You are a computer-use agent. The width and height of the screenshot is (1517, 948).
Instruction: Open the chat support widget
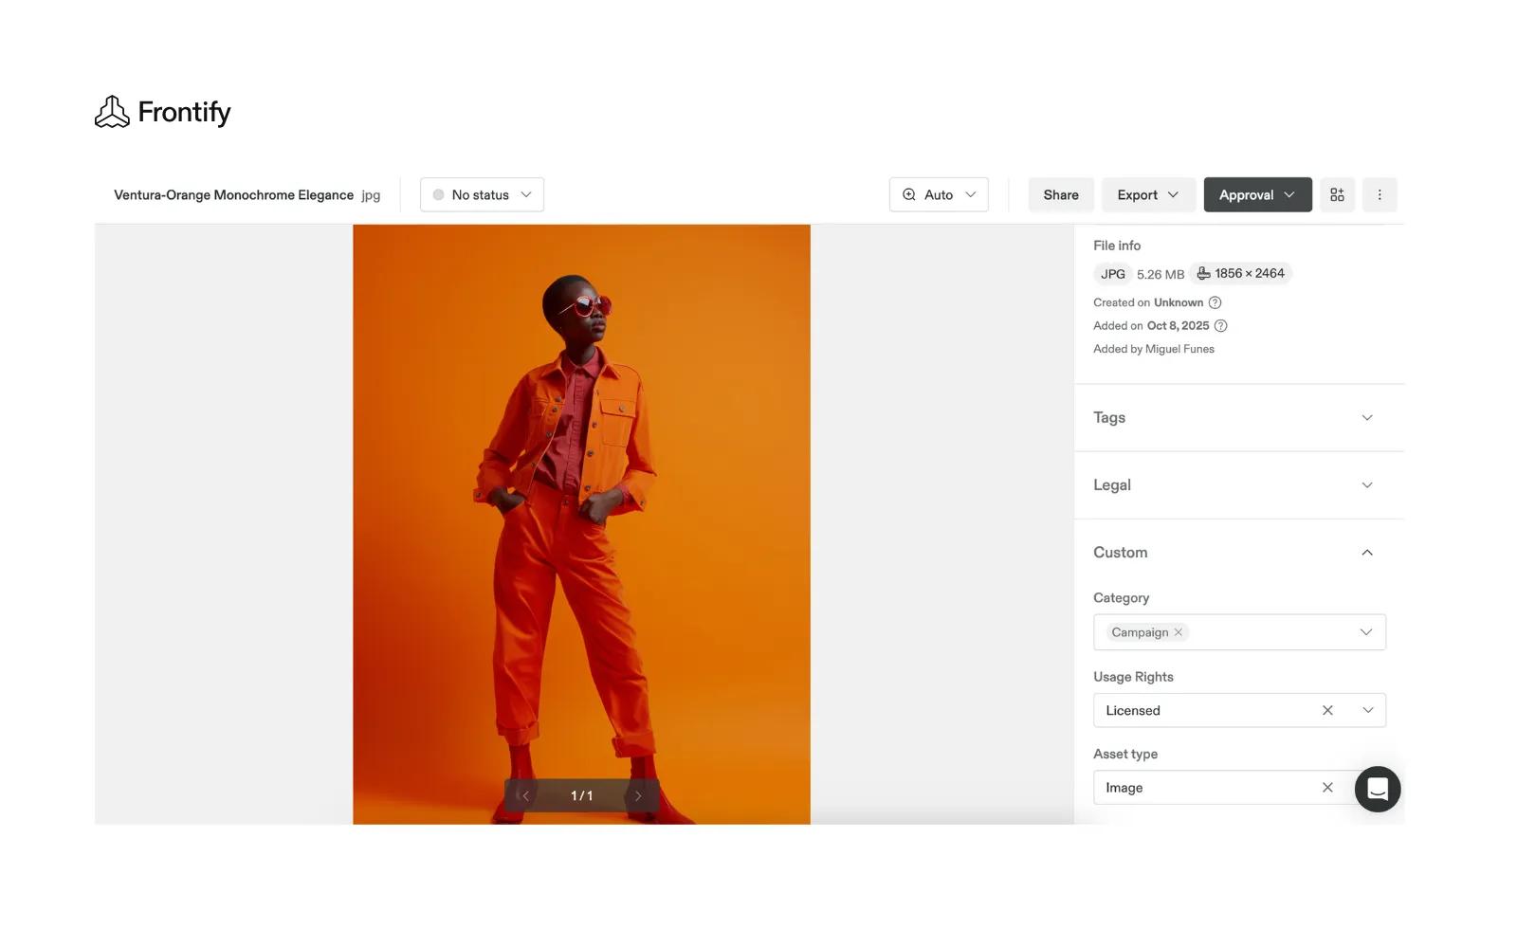pos(1377,789)
